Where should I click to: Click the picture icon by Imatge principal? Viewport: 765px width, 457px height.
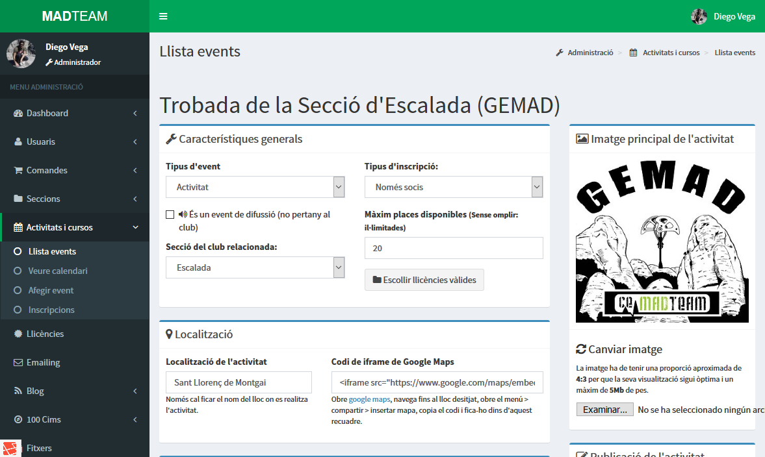582,139
